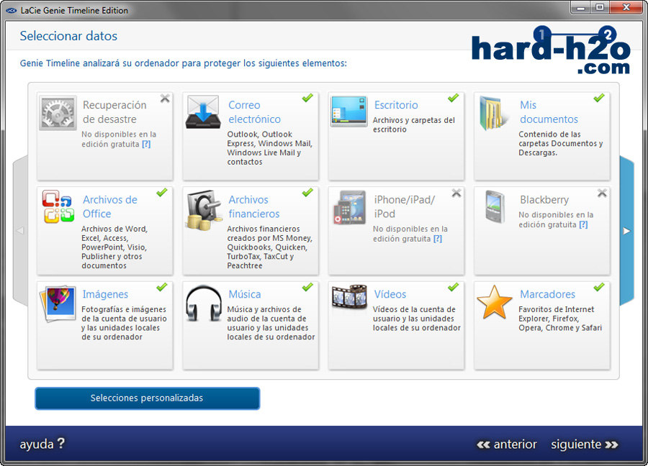Toggle the Vídeos check mark
Screen dimensions: 648x466
click(454, 287)
